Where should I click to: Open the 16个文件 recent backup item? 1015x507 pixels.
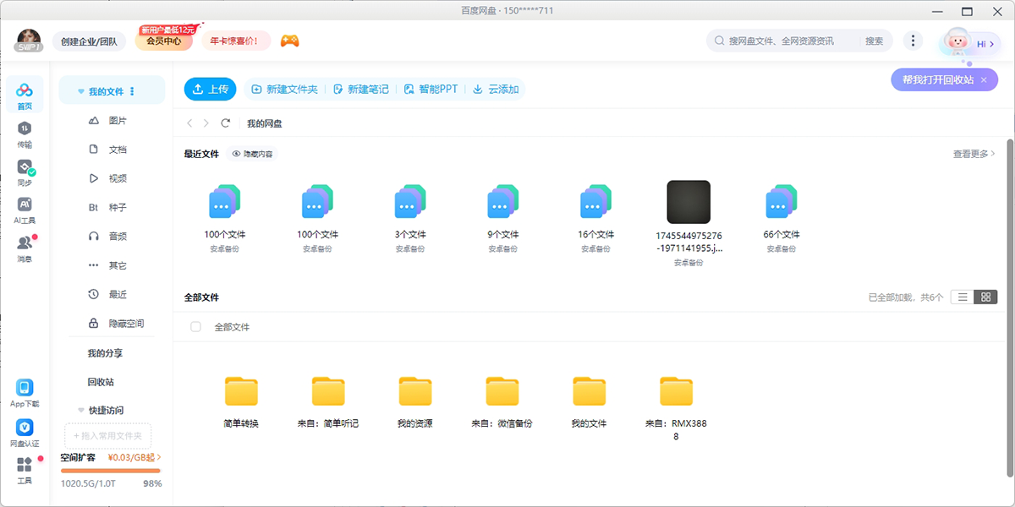pyautogui.click(x=596, y=219)
